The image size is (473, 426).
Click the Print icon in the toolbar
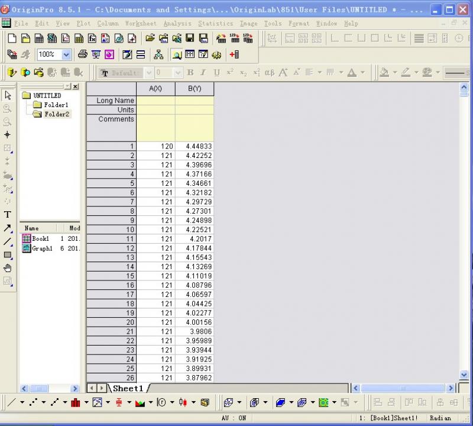83,55
